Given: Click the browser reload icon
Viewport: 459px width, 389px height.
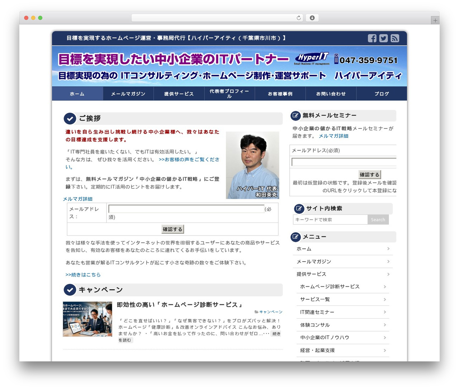Looking at the screenshot, I should click(x=298, y=18).
